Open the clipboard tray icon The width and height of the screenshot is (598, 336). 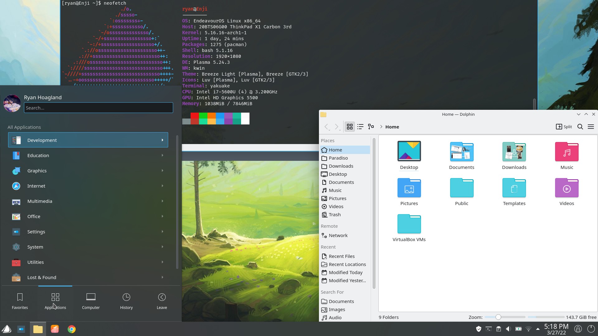pyautogui.click(x=498, y=329)
